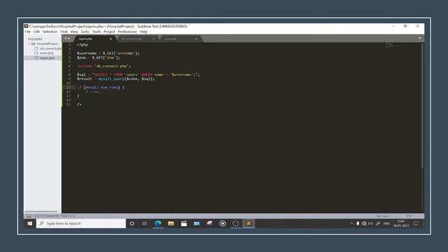Open the Preferences menu
Viewport: 448px width, 252px height.
click(x=127, y=31)
